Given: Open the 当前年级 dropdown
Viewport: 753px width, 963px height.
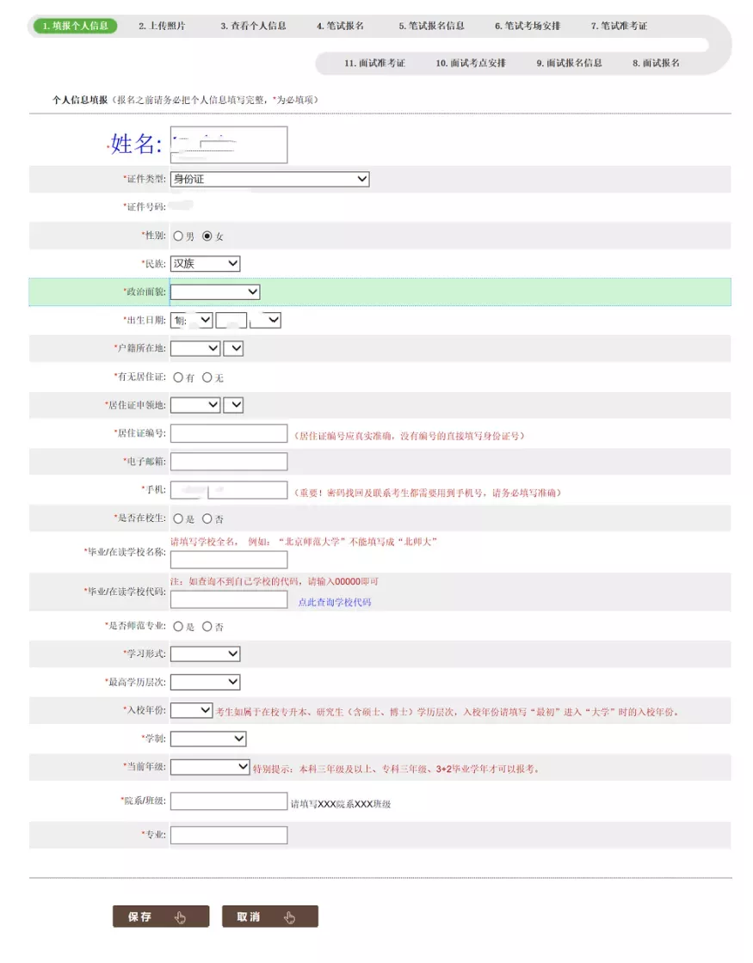Looking at the screenshot, I should (x=209, y=766).
